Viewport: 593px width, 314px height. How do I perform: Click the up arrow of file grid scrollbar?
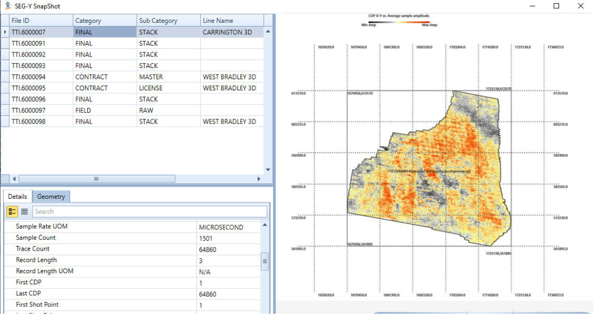point(268,32)
